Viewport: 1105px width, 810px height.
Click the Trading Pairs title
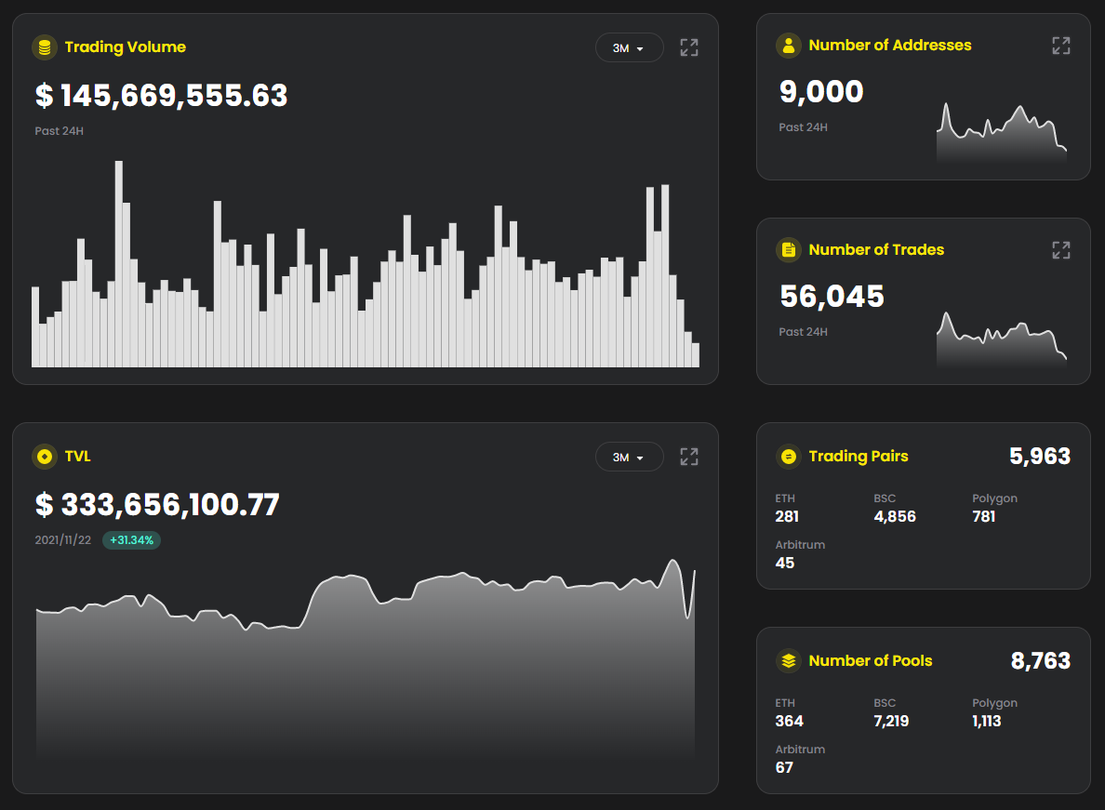[x=859, y=457]
